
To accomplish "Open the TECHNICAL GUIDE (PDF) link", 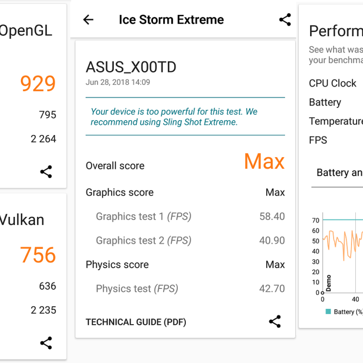I will 136,322.
